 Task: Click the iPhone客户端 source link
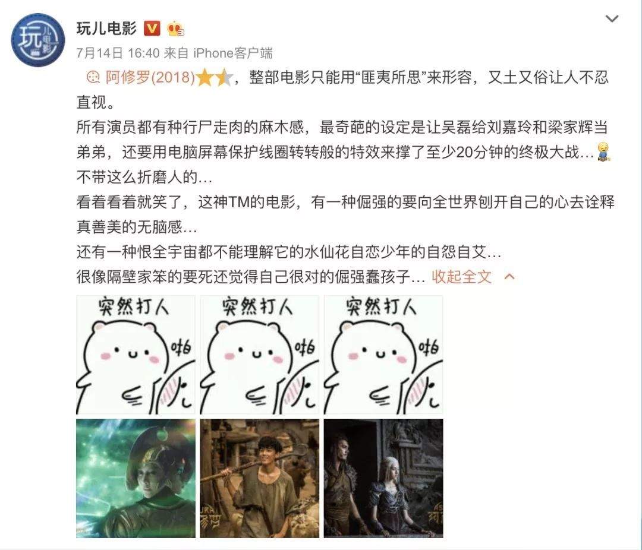[x=232, y=53]
